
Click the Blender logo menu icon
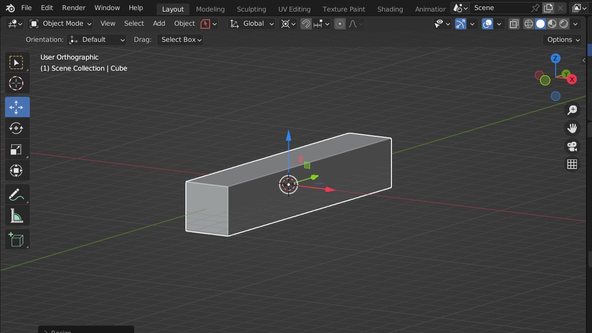click(10, 8)
